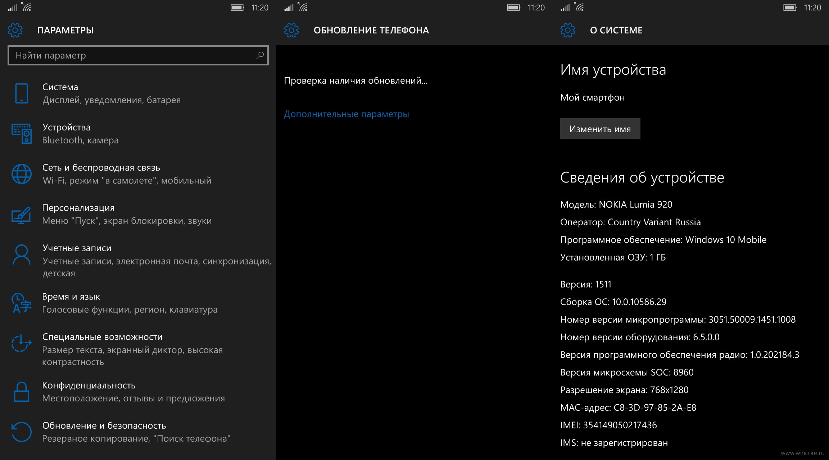Open the Конфиденциальность padlock icon
Viewport: 829px width, 460px height.
[x=21, y=392]
